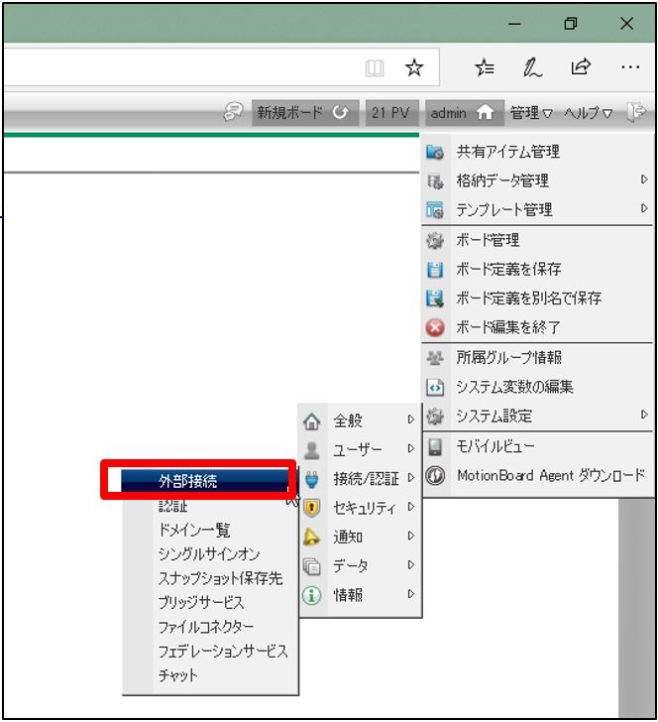
Task: Open the browser more options ellipsis
Action: point(629,67)
